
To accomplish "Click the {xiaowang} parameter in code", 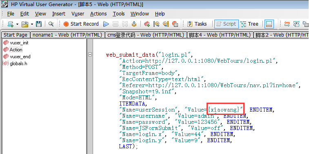I will [x=224, y=110].
